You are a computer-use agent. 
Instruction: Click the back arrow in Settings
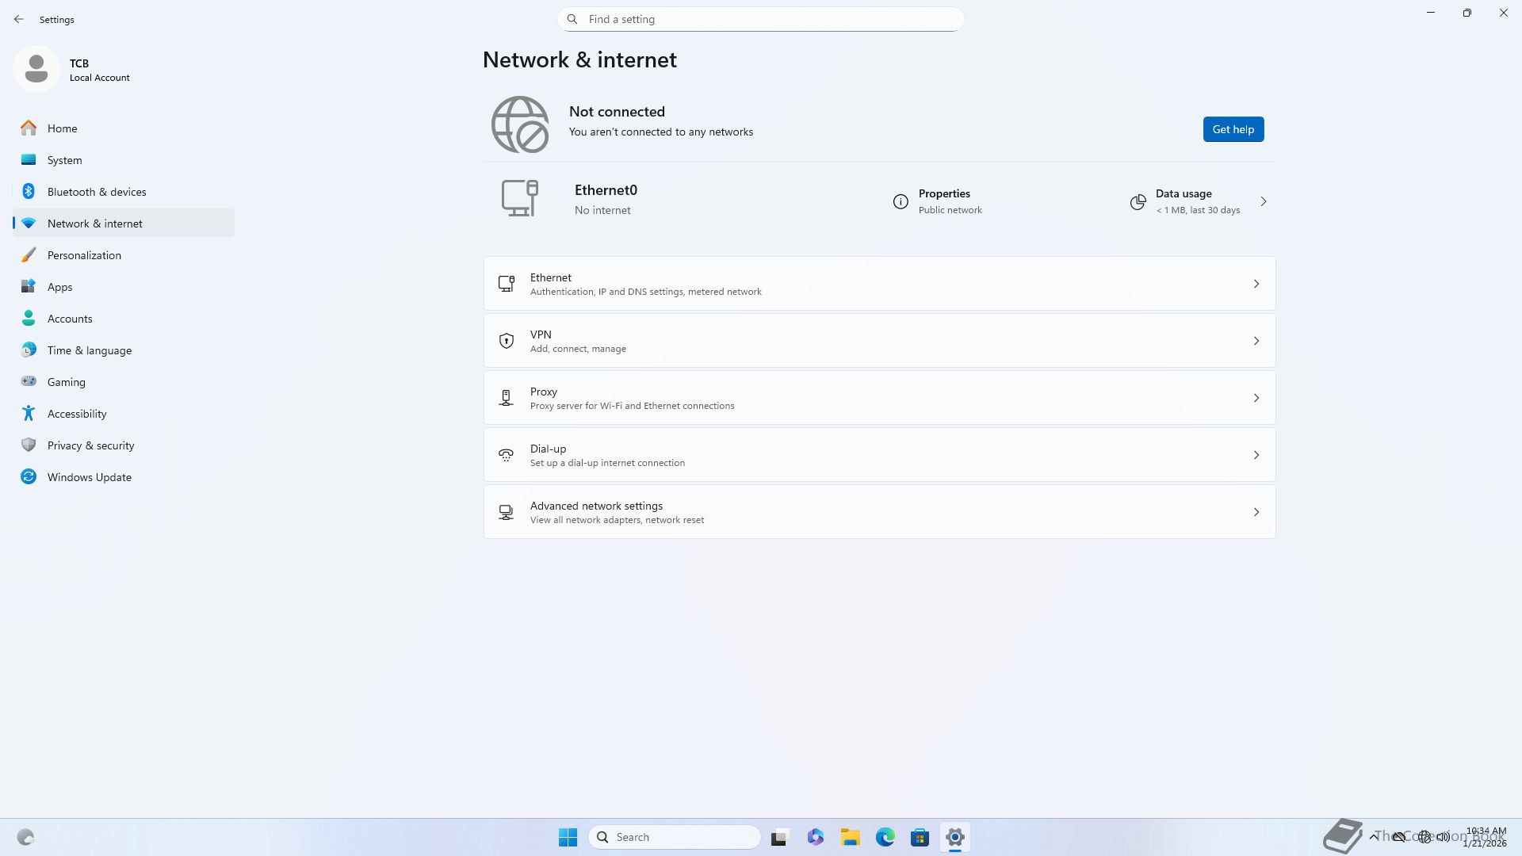point(19,19)
